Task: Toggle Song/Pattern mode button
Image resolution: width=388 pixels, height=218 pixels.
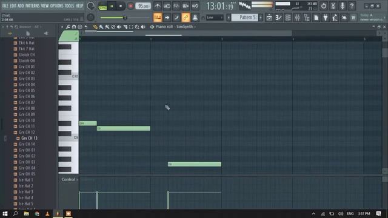Action: point(102,6)
